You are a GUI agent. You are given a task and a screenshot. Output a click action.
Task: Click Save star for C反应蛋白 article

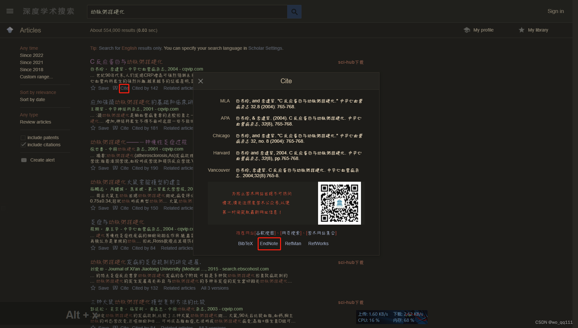pos(93,88)
